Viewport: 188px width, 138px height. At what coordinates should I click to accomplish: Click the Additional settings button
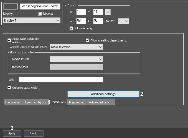(x=103, y=94)
